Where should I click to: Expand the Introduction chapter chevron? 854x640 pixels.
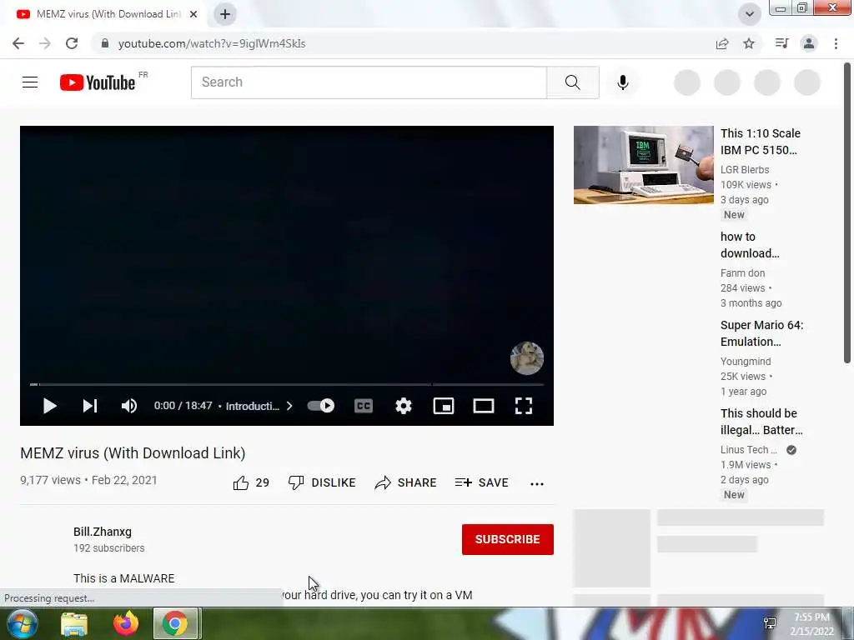coord(289,406)
